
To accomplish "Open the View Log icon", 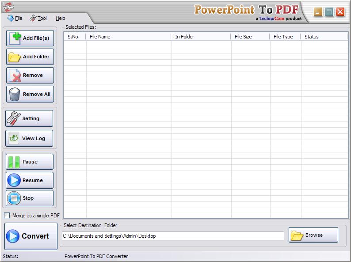I will [x=14, y=138].
